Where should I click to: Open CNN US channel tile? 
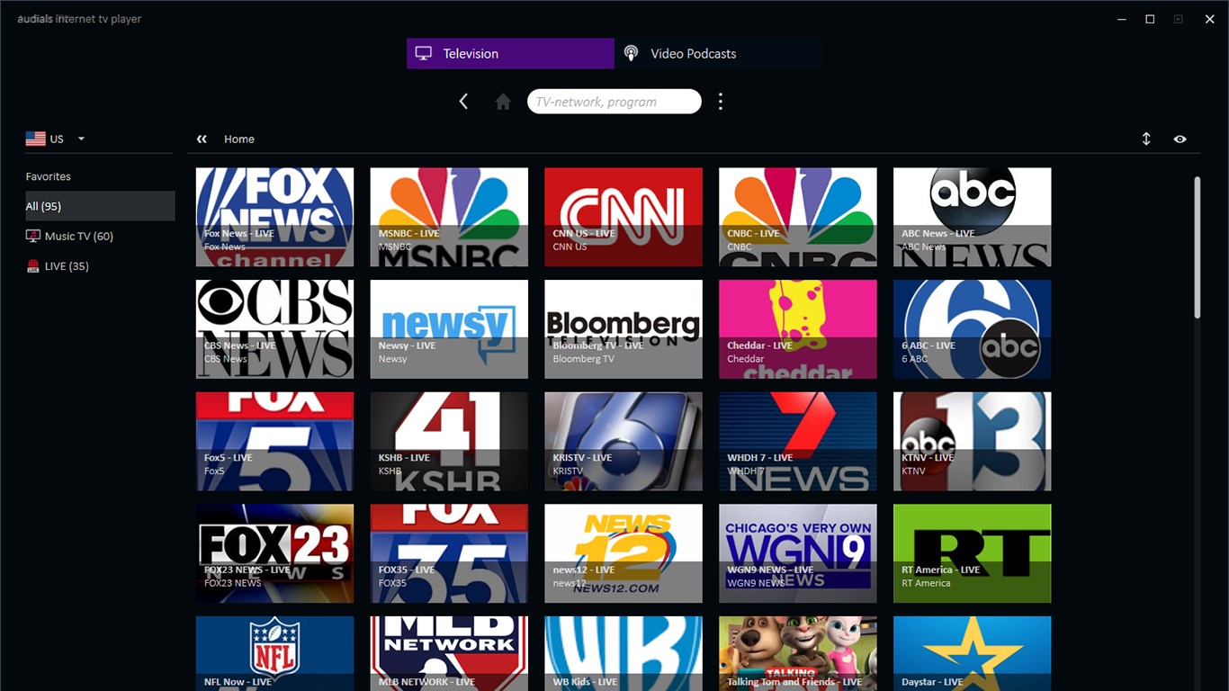point(623,217)
